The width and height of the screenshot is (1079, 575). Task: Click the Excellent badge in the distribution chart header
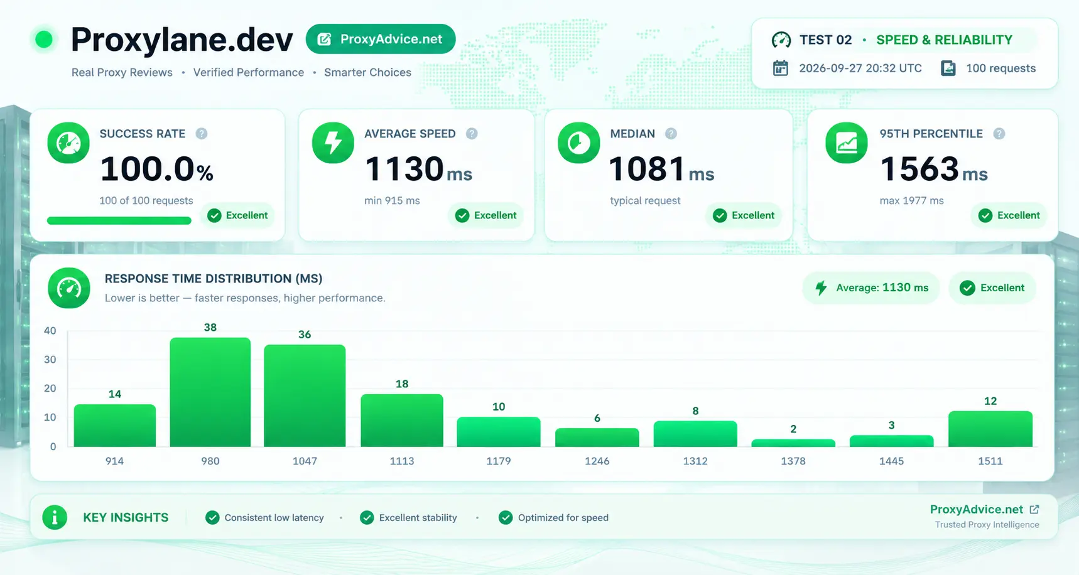point(992,288)
